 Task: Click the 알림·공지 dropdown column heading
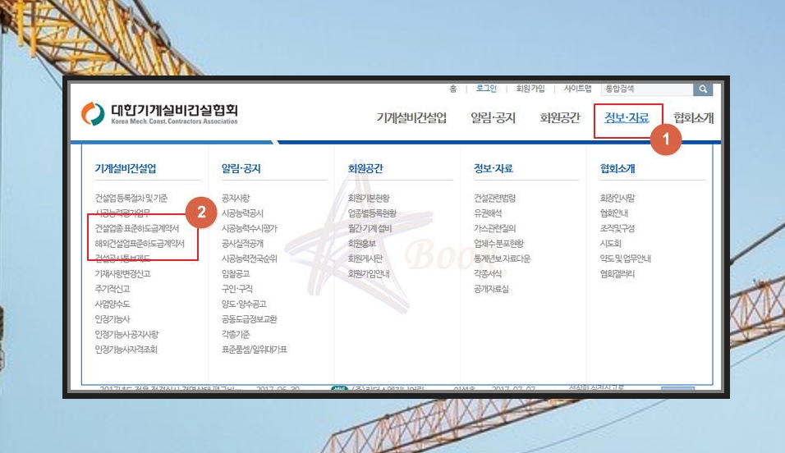tap(241, 169)
